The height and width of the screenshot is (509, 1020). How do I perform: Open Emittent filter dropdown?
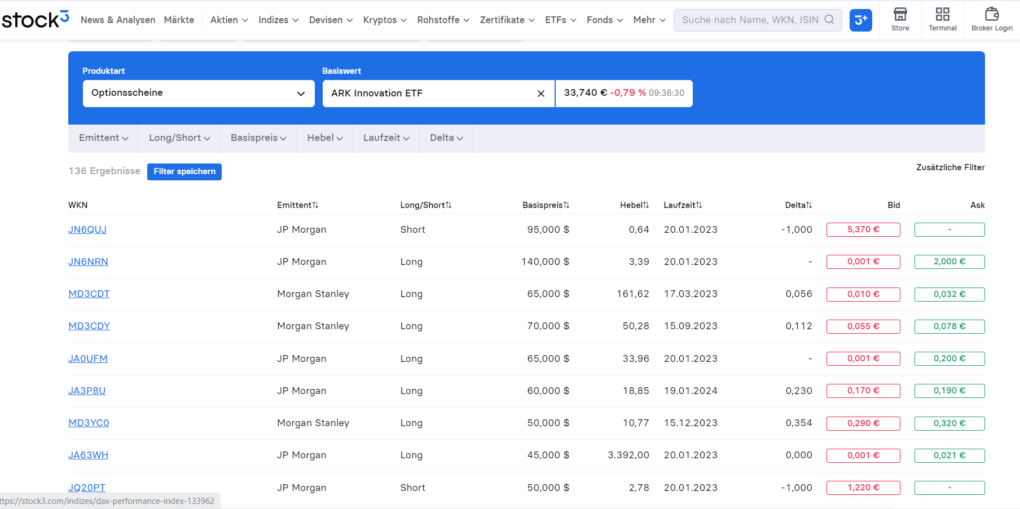(104, 138)
